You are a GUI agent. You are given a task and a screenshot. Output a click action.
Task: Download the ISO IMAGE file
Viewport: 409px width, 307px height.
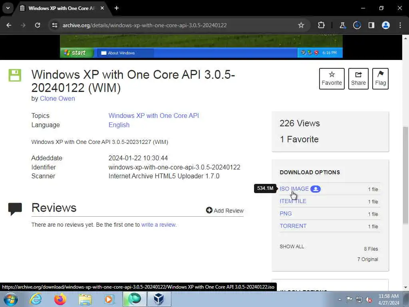point(294,189)
